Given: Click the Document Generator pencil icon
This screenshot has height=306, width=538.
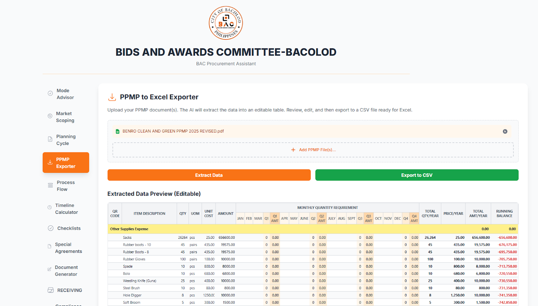Looking at the screenshot, I should coord(49,269).
